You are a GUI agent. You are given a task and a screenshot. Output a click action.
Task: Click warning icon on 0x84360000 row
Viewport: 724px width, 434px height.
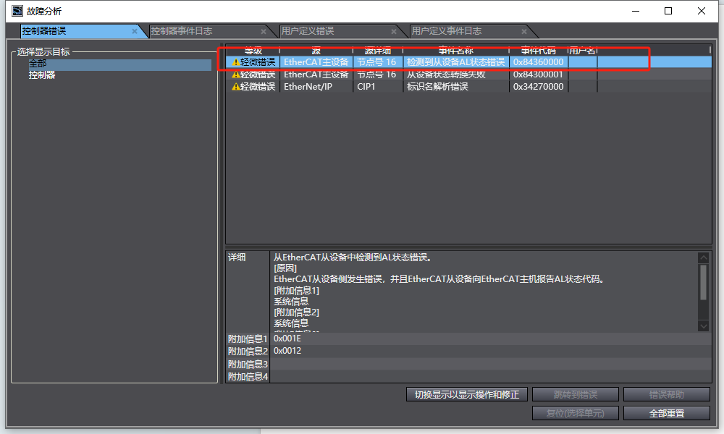point(236,62)
